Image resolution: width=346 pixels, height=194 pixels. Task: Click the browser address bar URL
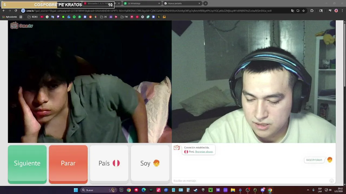tap(149, 11)
